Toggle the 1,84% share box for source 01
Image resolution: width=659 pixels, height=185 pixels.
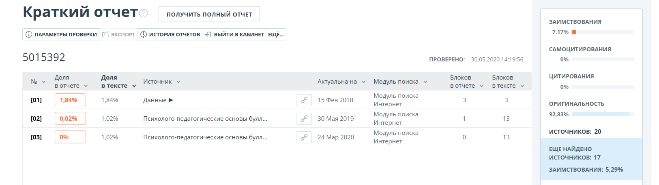70,100
